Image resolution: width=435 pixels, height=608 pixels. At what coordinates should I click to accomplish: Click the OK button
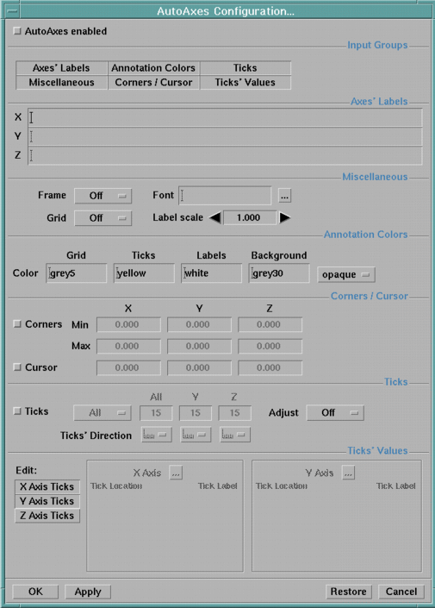35,592
